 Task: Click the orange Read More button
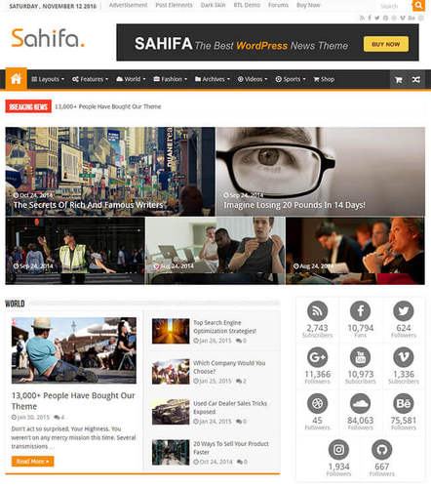pos(32,462)
